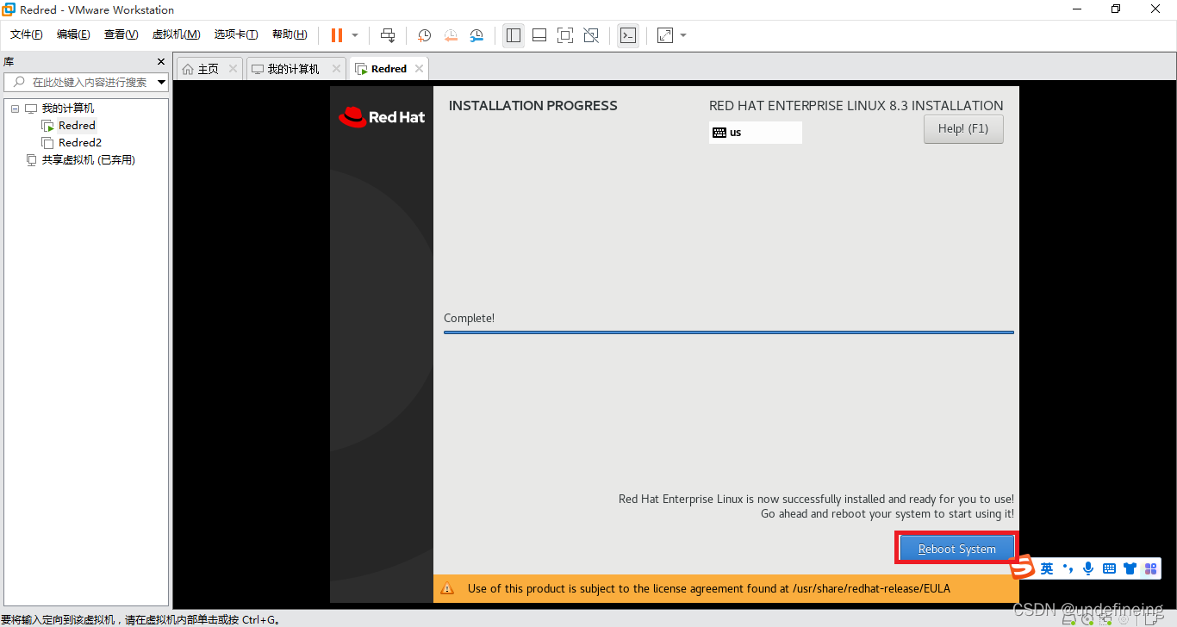Open the IME soft keyboard icon
The width and height of the screenshot is (1177, 627).
(1109, 568)
